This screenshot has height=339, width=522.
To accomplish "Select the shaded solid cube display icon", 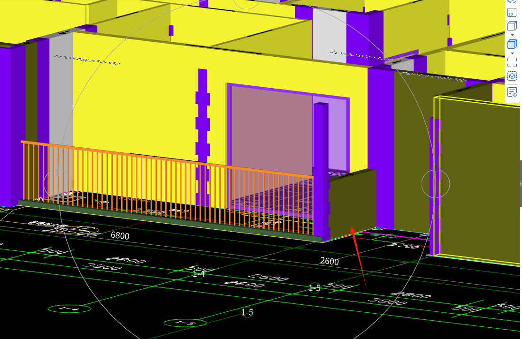I will coord(512,44).
